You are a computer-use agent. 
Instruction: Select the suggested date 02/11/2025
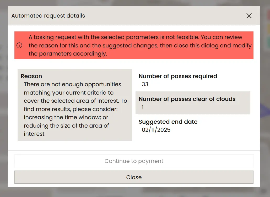(156, 130)
